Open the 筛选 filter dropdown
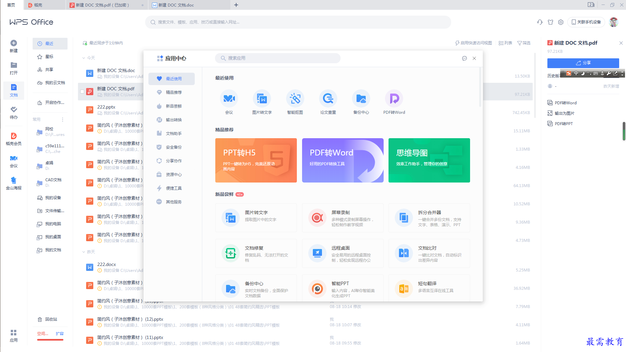Viewport: 626px width, 352px height. (x=524, y=43)
